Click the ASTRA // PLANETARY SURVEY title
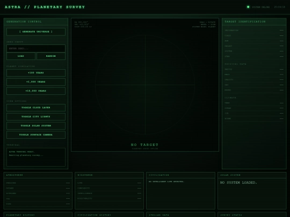 [45, 7]
